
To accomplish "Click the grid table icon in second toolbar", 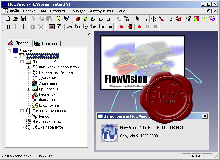I will [8, 27].
